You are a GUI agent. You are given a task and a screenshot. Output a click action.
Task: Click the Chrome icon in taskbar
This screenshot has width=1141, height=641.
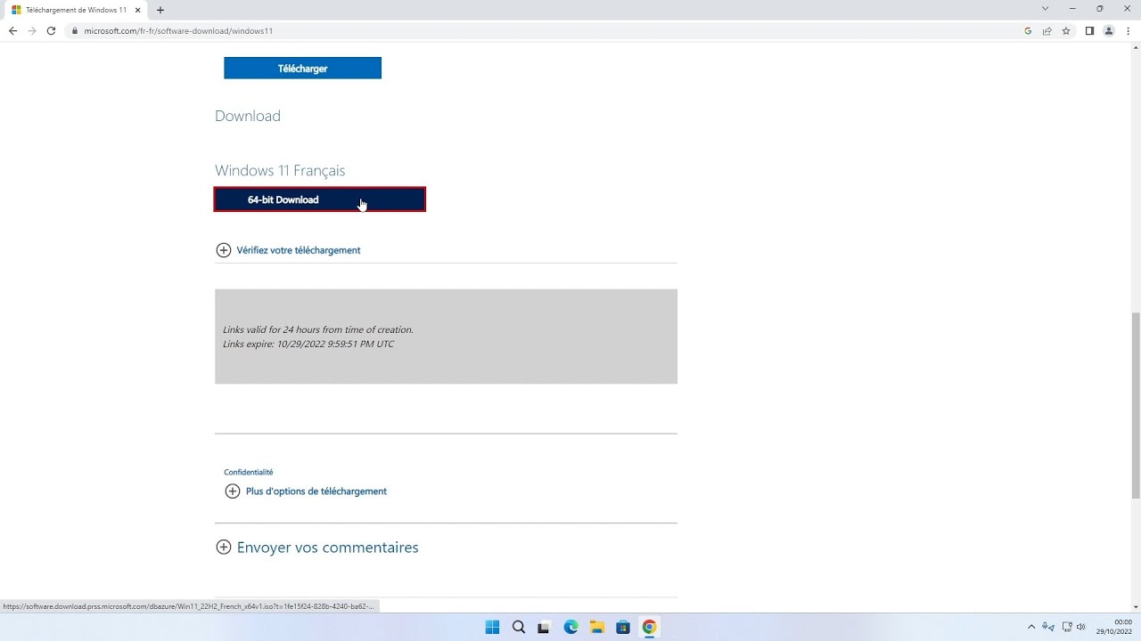point(649,627)
